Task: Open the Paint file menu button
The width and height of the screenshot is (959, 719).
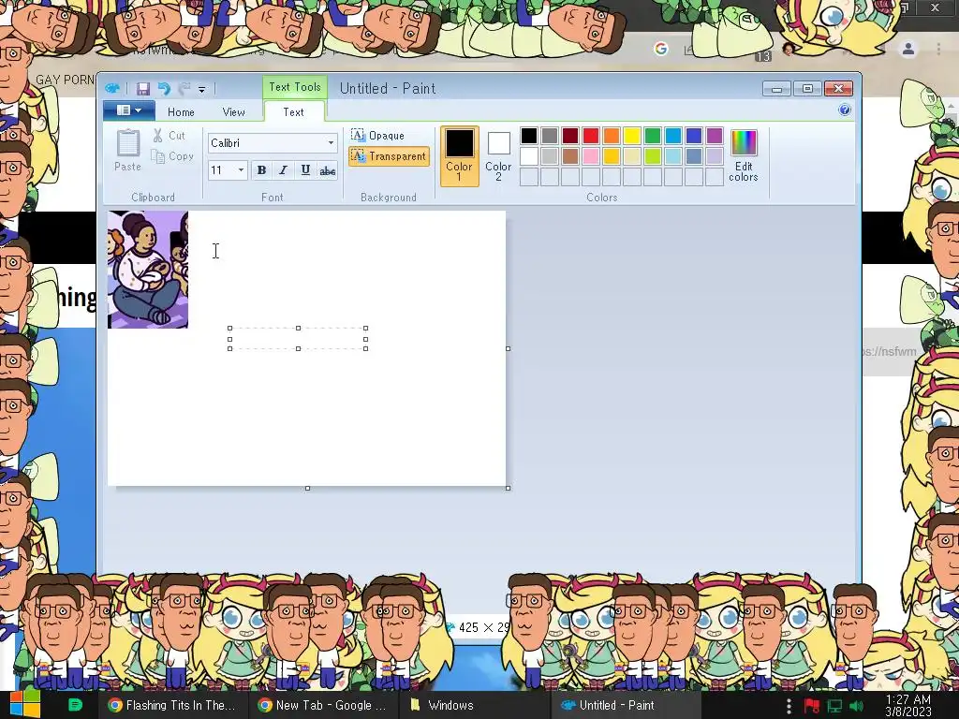Action: [x=128, y=110]
